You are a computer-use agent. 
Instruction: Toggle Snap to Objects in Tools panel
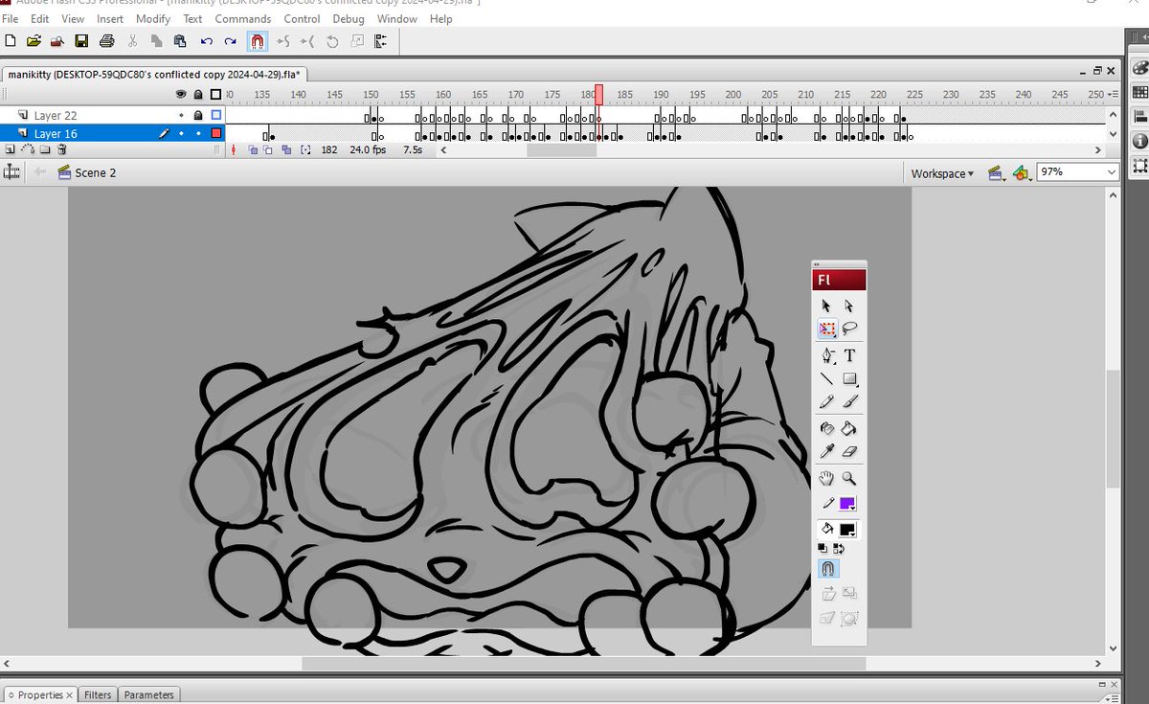point(827,569)
